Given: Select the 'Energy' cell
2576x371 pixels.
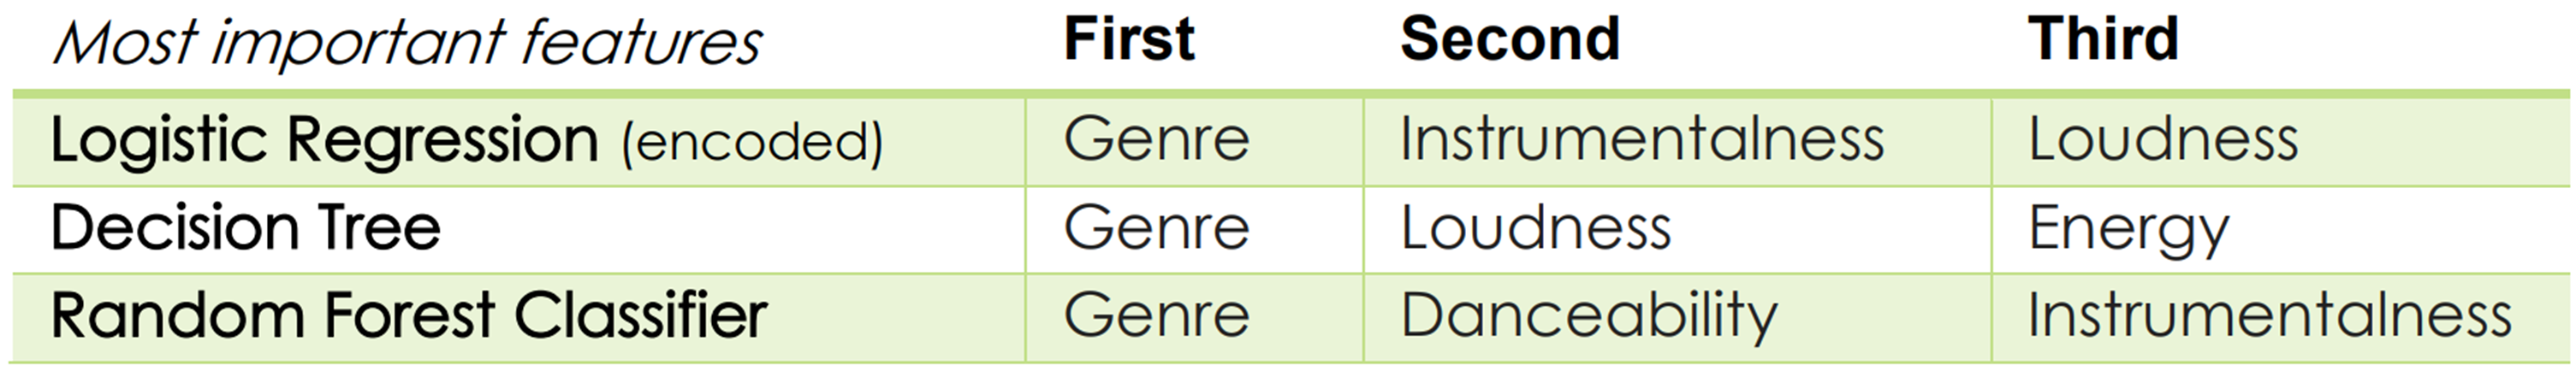Looking at the screenshot, I should (2128, 230).
